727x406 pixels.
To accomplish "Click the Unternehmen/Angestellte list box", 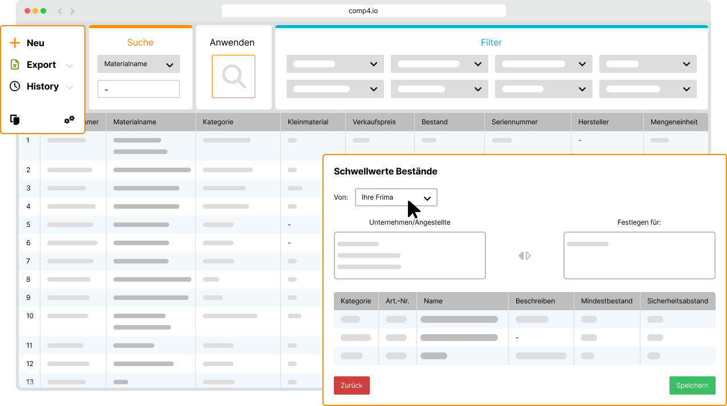I will (410, 255).
